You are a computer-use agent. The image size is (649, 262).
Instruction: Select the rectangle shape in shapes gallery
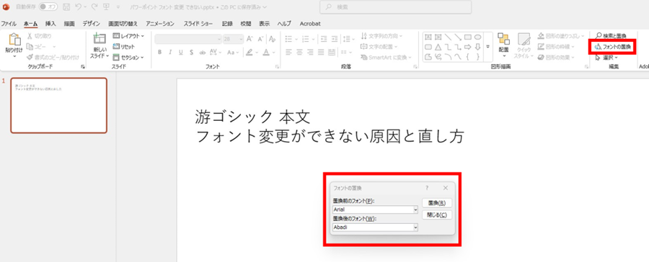click(x=468, y=37)
